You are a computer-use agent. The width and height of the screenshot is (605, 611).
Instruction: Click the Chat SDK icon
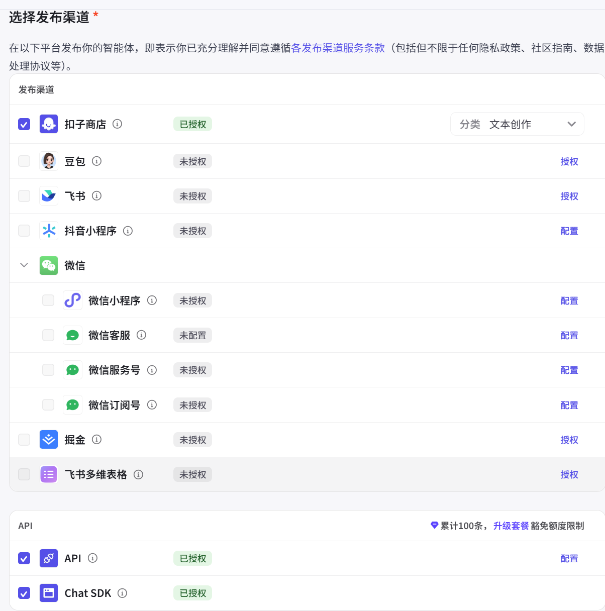(x=49, y=593)
